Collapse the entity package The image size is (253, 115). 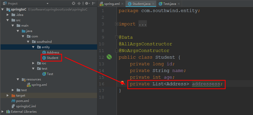click(33, 47)
